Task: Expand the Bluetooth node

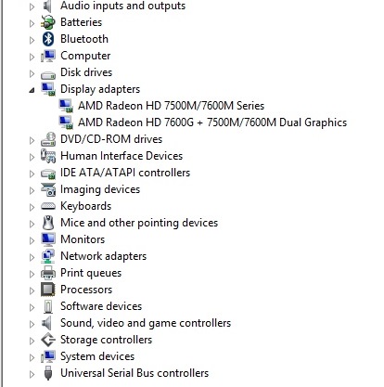Action: click(32, 40)
